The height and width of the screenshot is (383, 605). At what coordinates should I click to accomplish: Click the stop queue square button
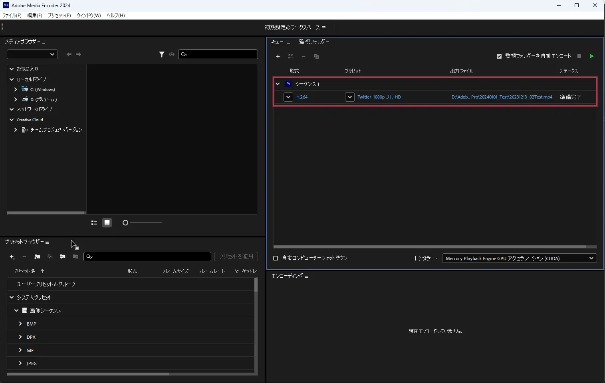click(x=579, y=56)
